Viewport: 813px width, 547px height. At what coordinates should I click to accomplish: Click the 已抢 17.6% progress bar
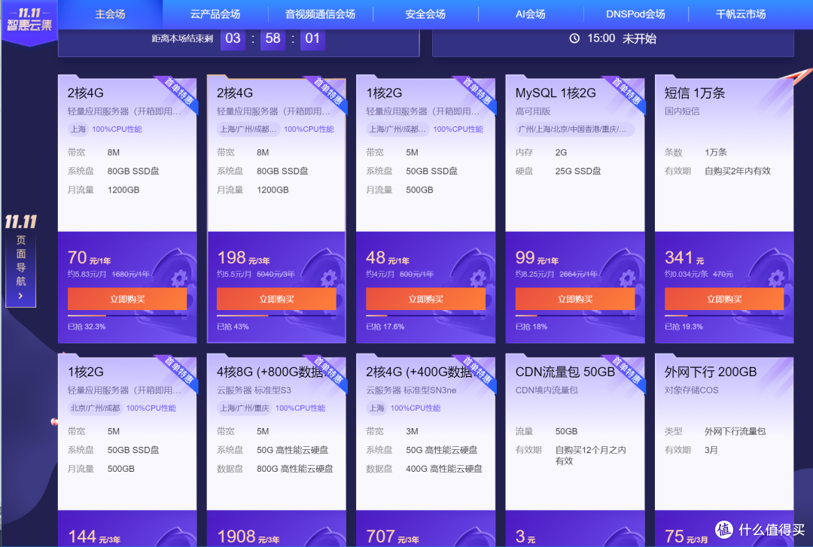[425, 315]
